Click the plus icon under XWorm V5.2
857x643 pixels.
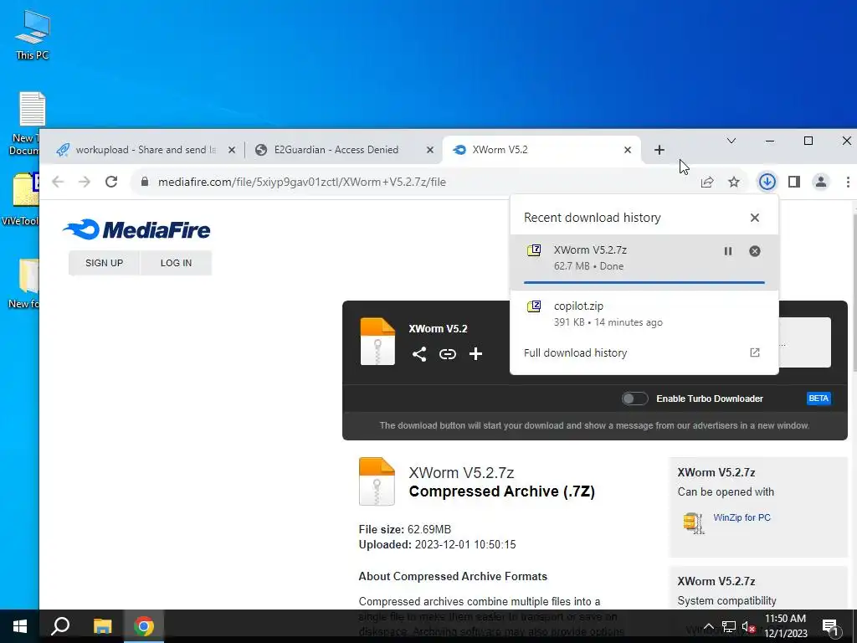475,354
